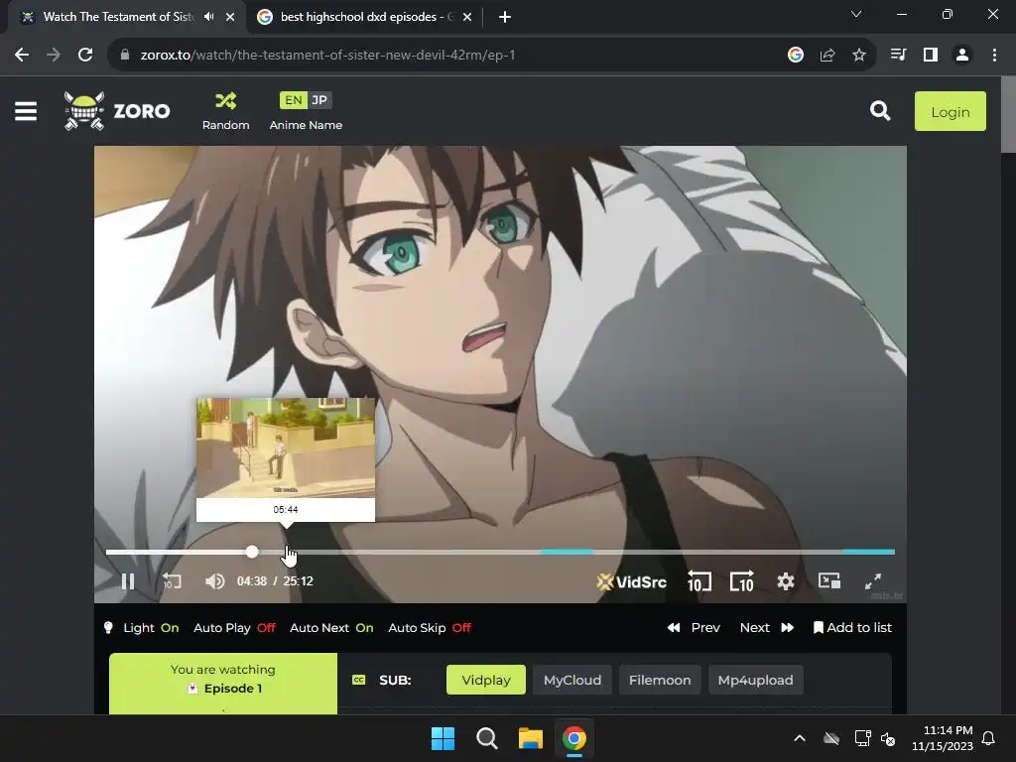Click the You are watching Episode 1 box
This screenshot has height=762, width=1016.
pos(223,684)
